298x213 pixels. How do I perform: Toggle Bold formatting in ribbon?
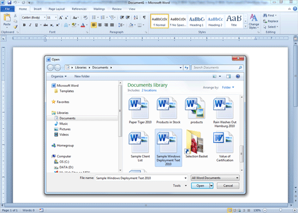click(x=24, y=25)
